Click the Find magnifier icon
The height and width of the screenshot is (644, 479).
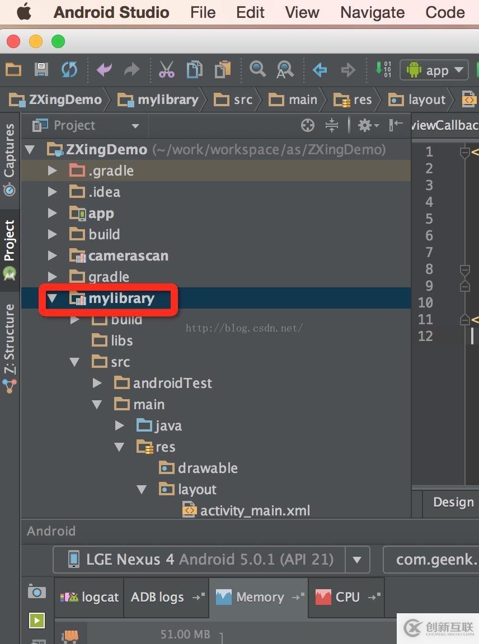257,69
